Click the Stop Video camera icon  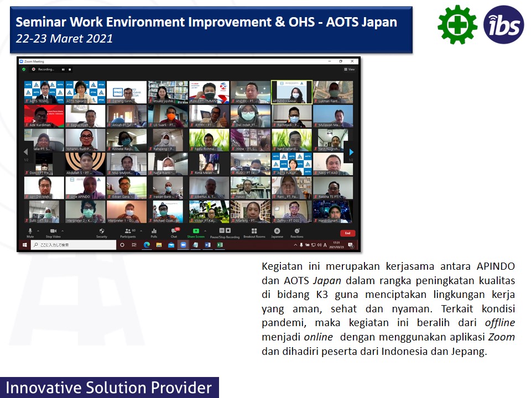coord(53,231)
